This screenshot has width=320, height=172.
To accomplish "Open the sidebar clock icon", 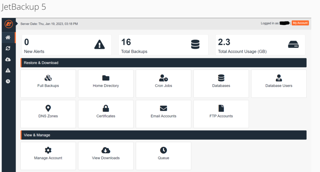I will (x=8, y=81).
